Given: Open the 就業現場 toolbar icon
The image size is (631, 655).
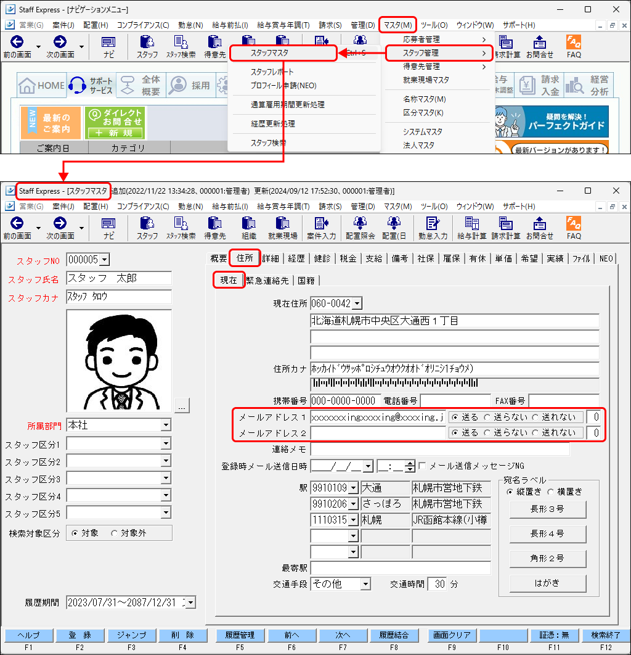Looking at the screenshot, I should pyautogui.click(x=282, y=228).
